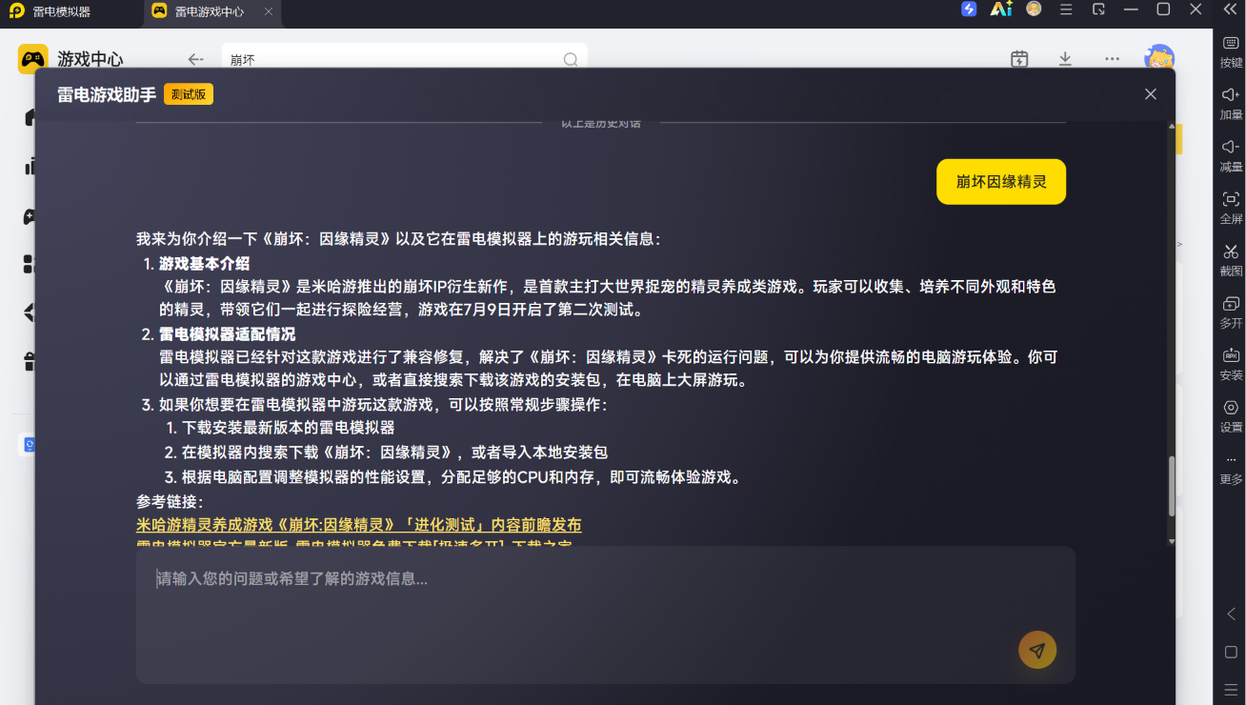The image size is (1246, 705).
Task: Click the blue lightning icon in title bar
Action: tap(969, 10)
